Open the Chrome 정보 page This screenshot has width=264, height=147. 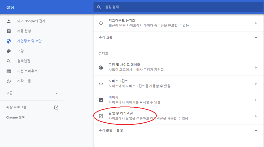click(15, 117)
